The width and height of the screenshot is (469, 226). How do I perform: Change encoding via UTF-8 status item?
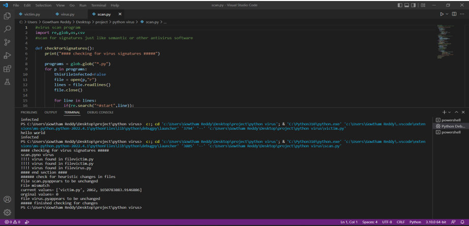point(387,222)
